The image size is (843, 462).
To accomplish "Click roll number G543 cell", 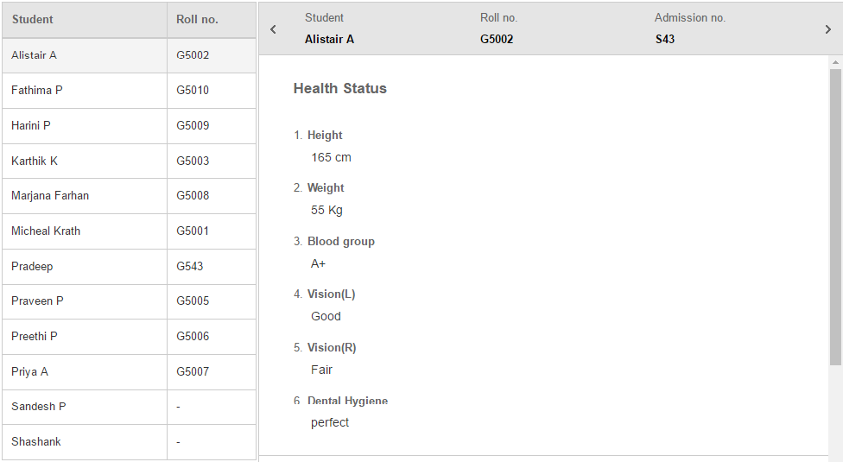I will (x=190, y=267).
